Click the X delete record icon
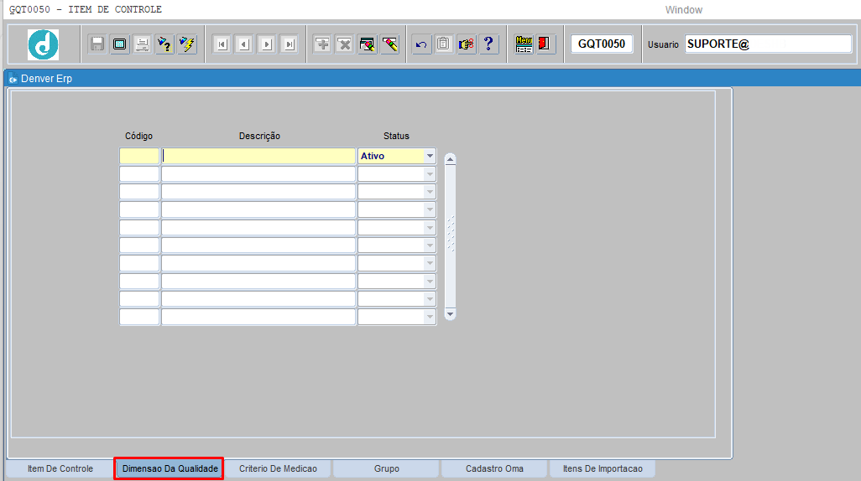Screen dimensions: 861x481 coord(345,44)
